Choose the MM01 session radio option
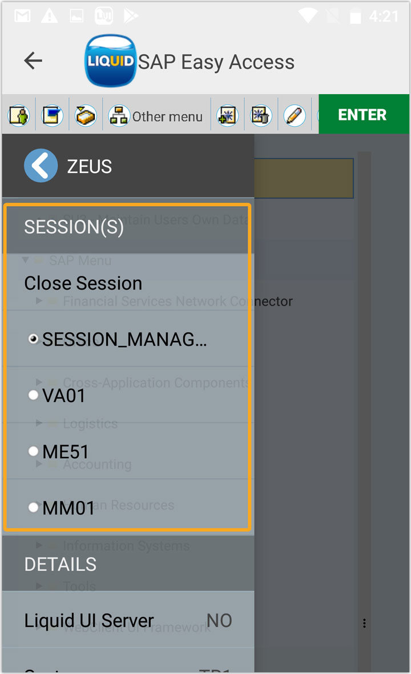411x674 pixels. 34,507
